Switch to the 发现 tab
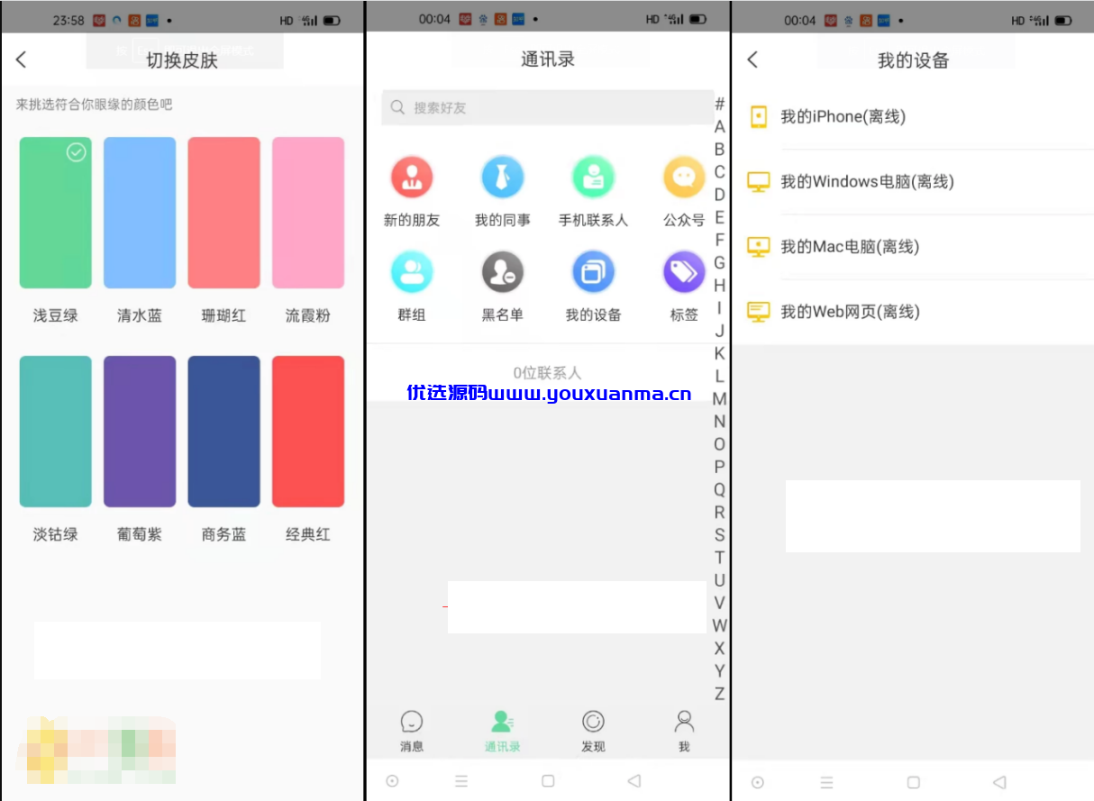Image resolution: width=1094 pixels, height=801 pixels. pos(593,731)
